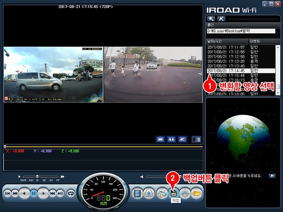Viewport: 283px width, 212px height.
Task: Click the road lane arrow icon
Action: tap(149, 194)
